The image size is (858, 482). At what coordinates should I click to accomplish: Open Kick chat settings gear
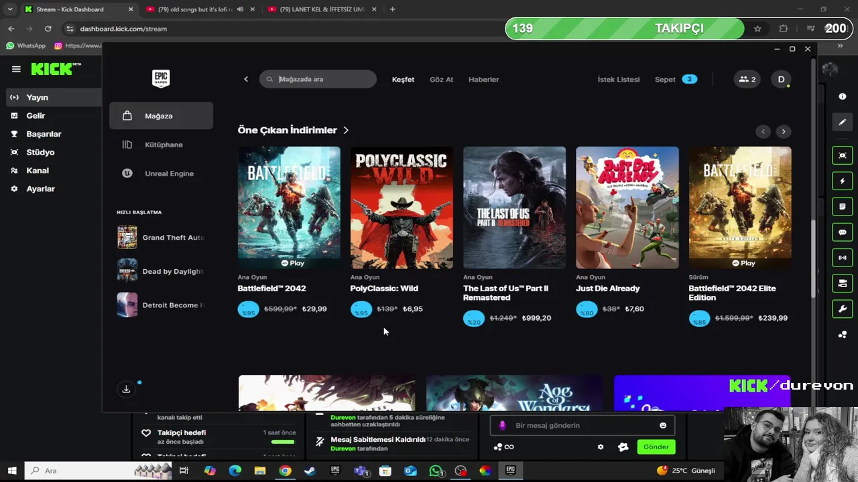point(601,447)
